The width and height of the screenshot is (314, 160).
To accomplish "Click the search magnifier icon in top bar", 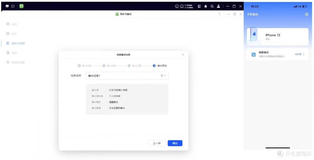I will tap(212, 6).
